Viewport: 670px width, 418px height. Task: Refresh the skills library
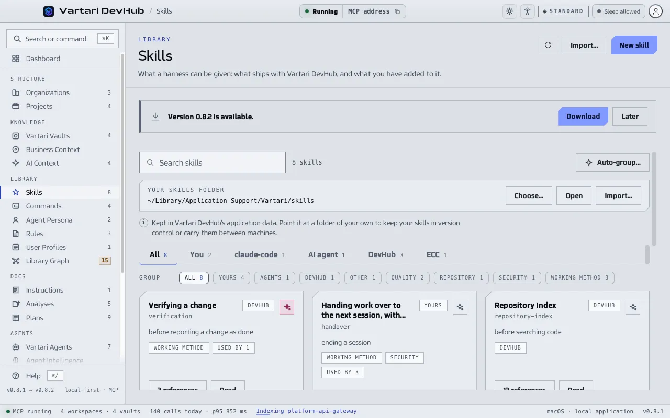pyautogui.click(x=548, y=45)
